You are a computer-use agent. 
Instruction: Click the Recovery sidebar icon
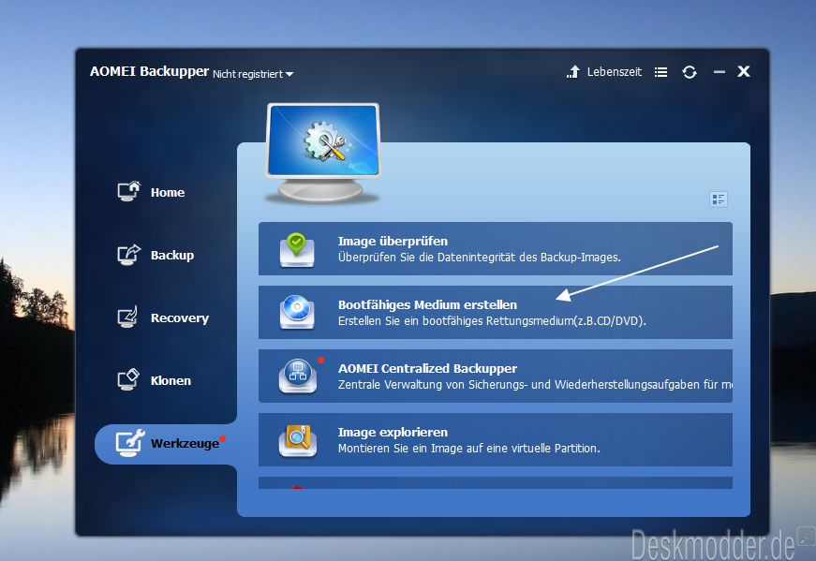[127, 317]
